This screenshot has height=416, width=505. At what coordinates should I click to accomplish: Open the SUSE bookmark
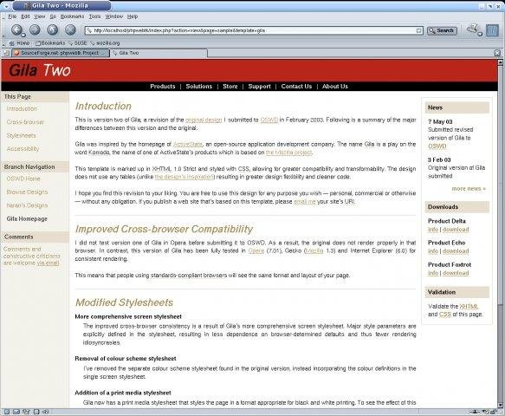pyautogui.click(x=77, y=43)
